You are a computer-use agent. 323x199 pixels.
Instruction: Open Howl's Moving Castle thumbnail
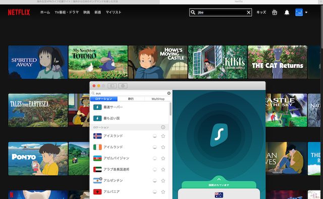158,62
